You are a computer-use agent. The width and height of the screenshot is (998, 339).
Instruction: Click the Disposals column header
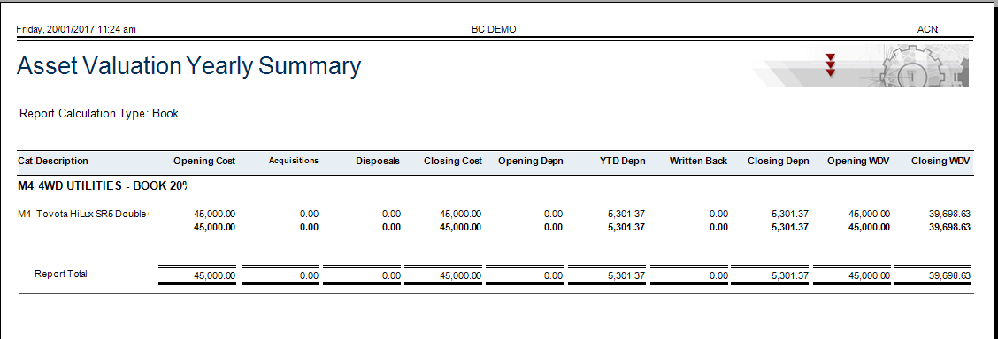click(378, 162)
